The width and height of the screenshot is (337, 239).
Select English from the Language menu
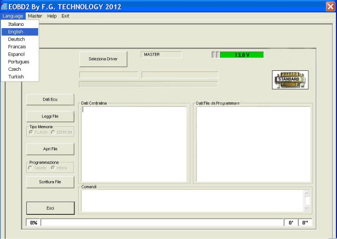(16, 32)
